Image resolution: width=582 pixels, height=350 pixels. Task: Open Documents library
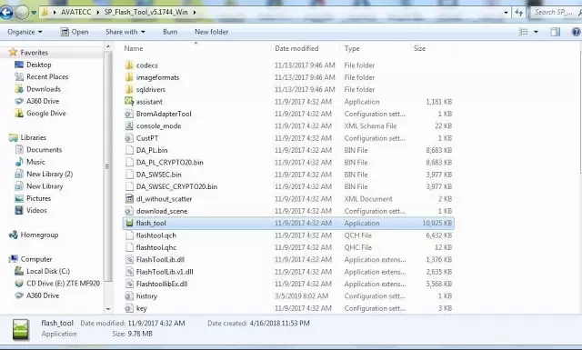tap(45, 150)
